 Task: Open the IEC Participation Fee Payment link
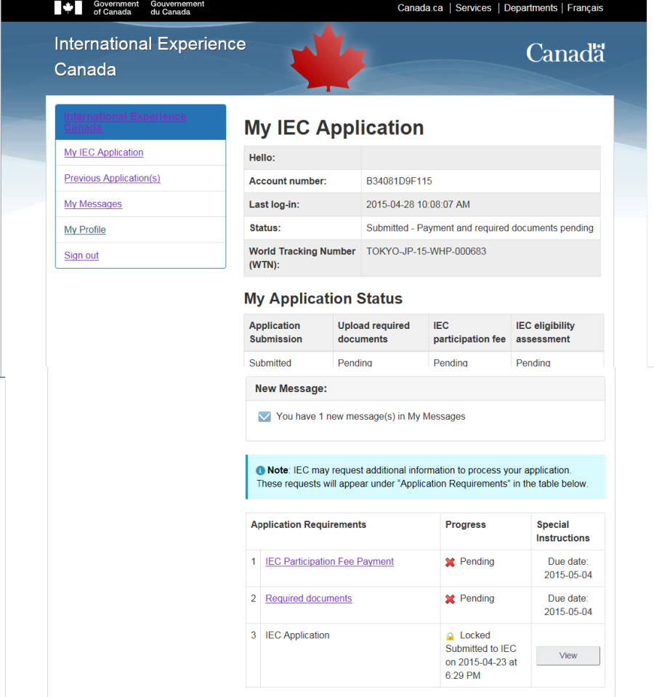coord(330,561)
